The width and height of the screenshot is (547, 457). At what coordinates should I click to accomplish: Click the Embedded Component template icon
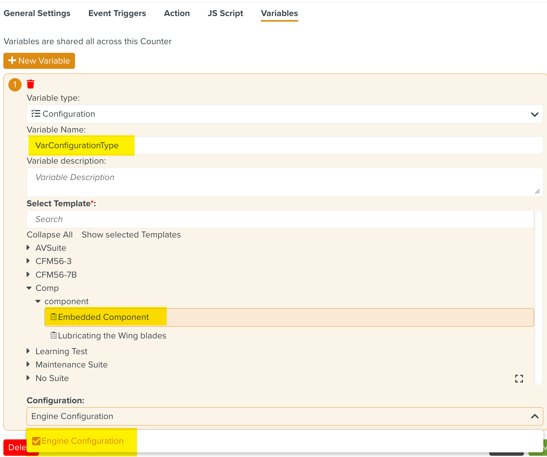tap(53, 317)
